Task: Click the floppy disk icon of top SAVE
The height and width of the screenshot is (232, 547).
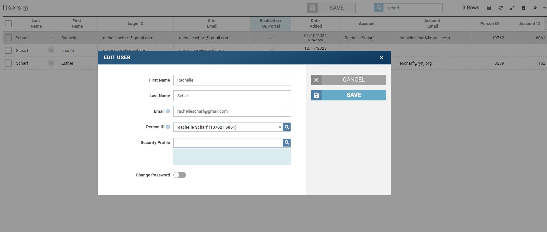Action: tap(312, 8)
